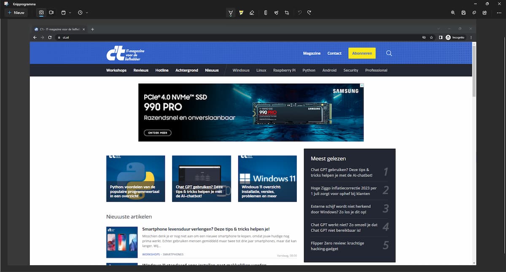Toggle the ruler on the canvas
Image resolution: width=506 pixels, height=272 pixels.
[266, 13]
